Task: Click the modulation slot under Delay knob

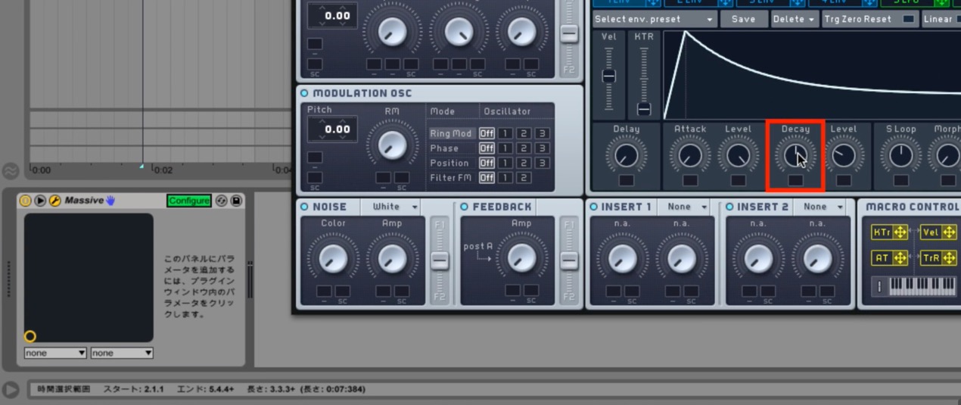Action: 626,180
